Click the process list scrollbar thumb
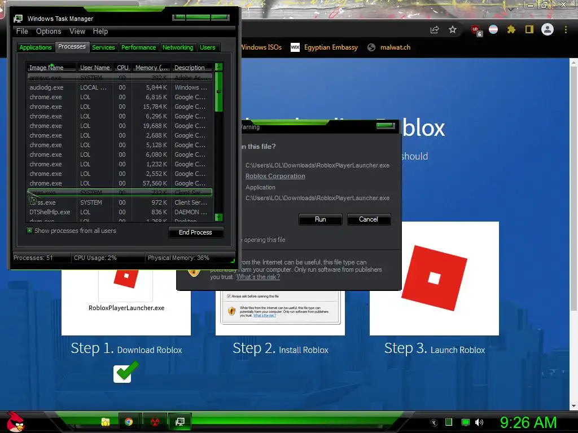Viewport: 578px width, 433px height. [218, 92]
